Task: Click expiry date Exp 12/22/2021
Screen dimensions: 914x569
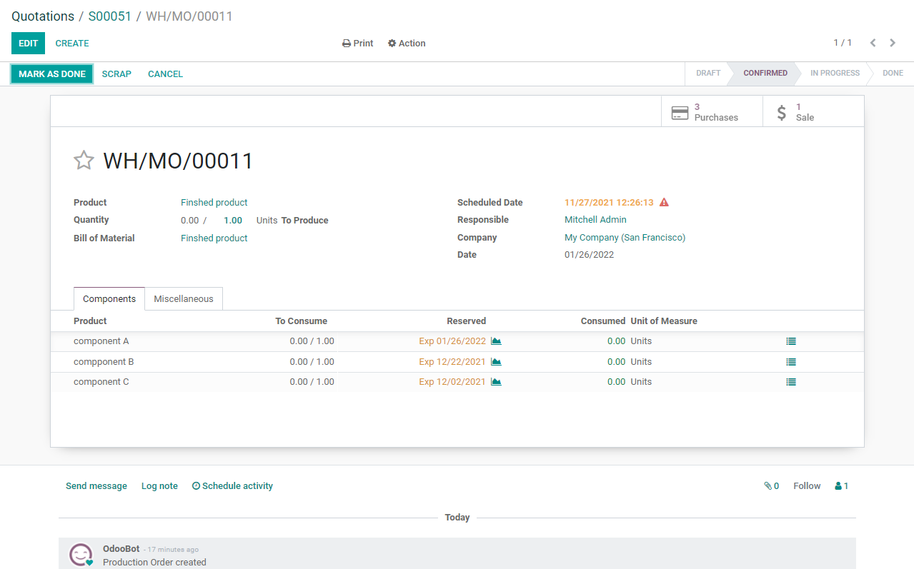Action: pos(452,362)
